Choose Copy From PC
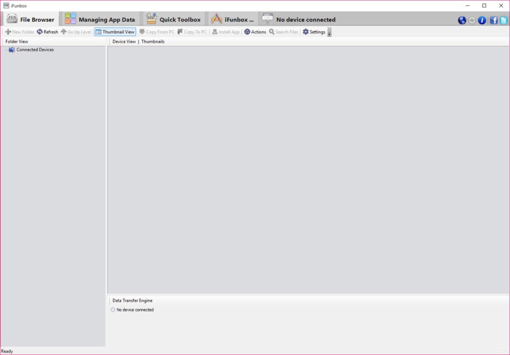Viewport: 510px width, 355px height. pyautogui.click(x=157, y=32)
